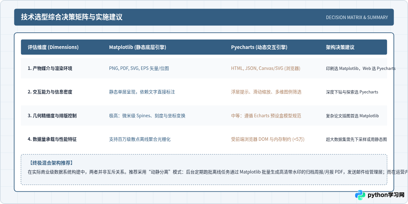
Task: Click the cell 深度下钻与探索选 Pyecharts
Action: tap(352, 92)
